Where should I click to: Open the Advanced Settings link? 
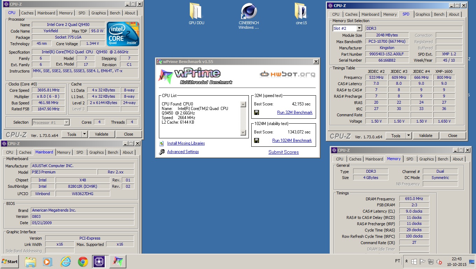(183, 152)
